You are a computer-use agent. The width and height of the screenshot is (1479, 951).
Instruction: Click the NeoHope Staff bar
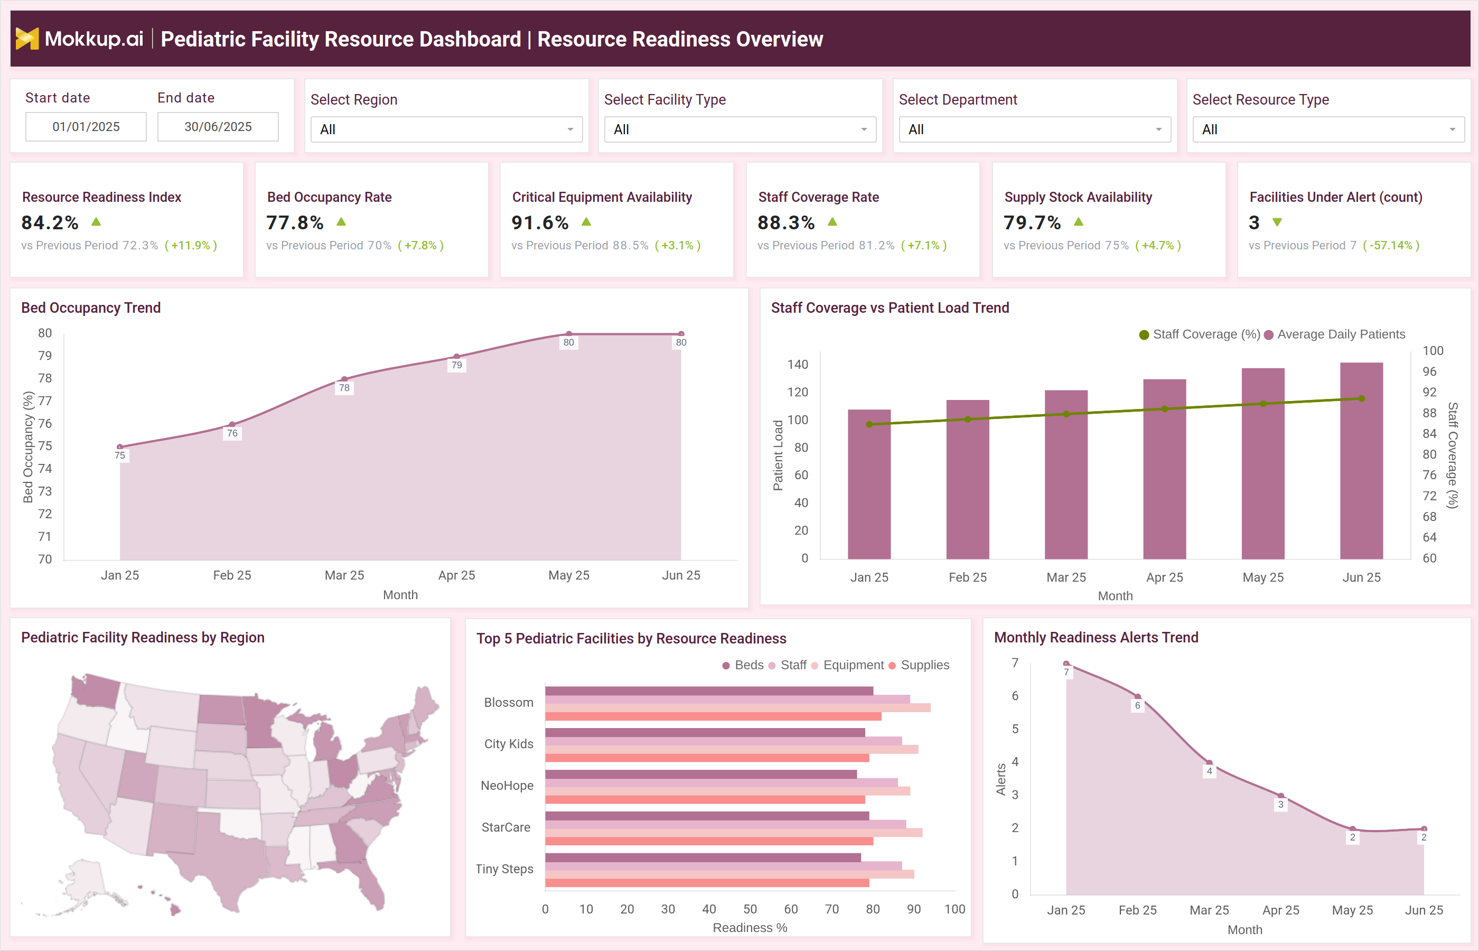pyautogui.click(x=722, y=782)
